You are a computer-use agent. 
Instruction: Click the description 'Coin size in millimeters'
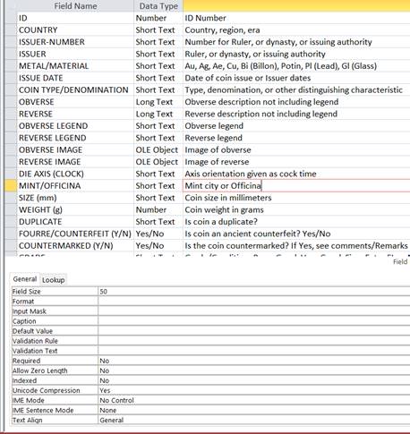[x=228, y=198]
